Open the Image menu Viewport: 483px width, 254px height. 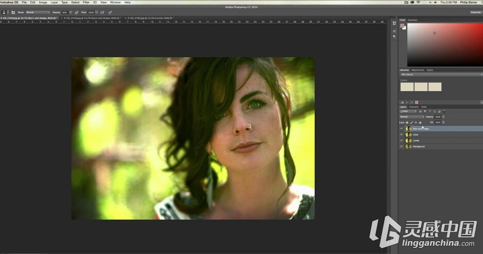(43, 2)
